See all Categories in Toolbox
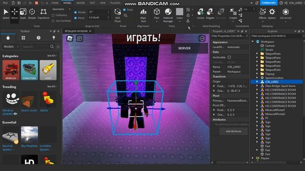Viewport: 305px width, 171px height. point(52,56)
